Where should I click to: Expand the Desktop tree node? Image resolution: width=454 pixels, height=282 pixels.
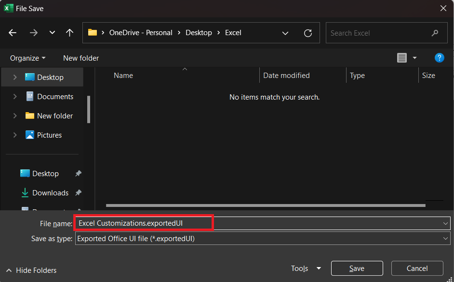click(15, 77)
